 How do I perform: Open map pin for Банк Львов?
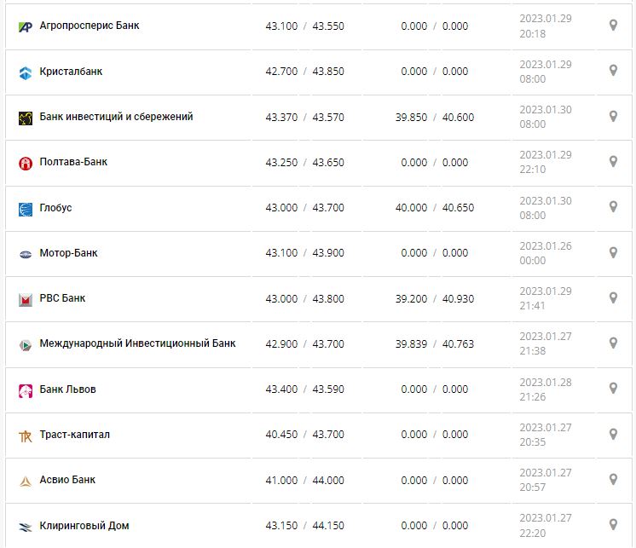point(612,389)
